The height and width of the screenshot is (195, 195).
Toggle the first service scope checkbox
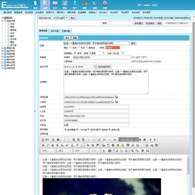pyautogui.click(x=66, y=129)
